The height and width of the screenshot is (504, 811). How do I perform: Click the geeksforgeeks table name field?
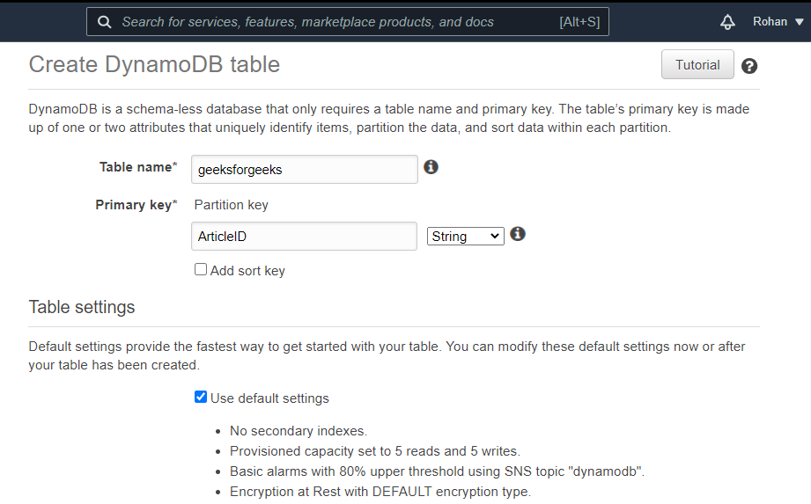304,170
